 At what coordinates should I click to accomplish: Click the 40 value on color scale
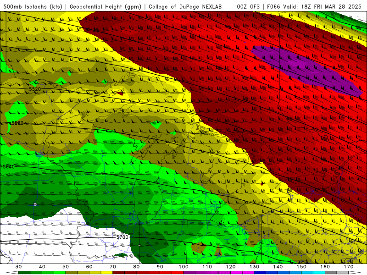[x=42, y=267]
